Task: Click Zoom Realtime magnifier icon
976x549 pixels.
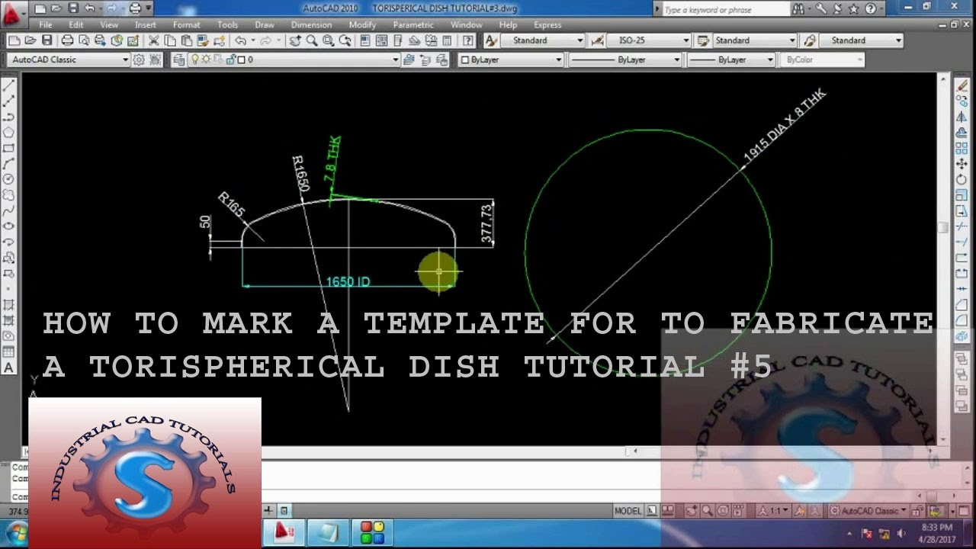Action: 312,40
